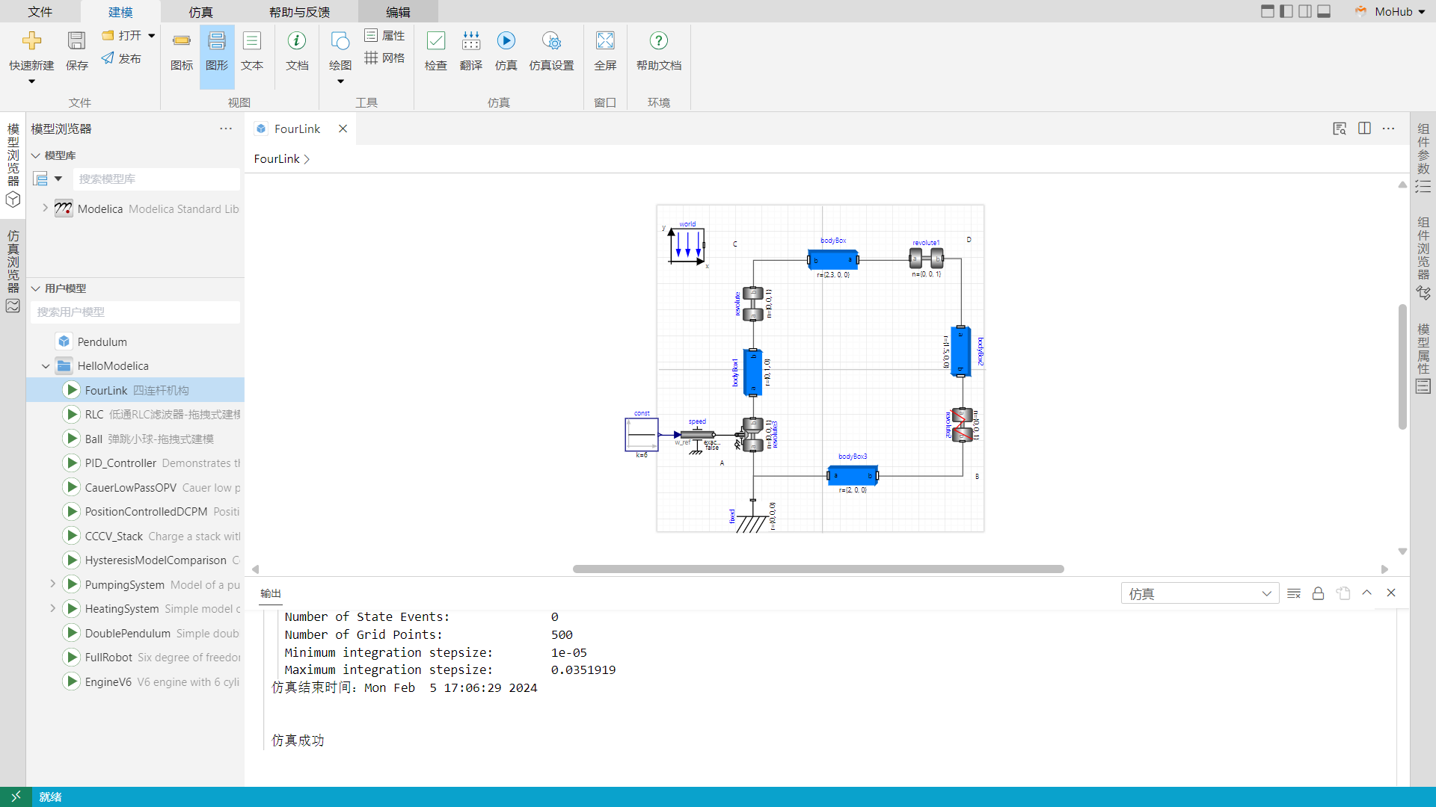Image resolution: width=1436 pixels, height=807 pixels.
Task: Toggle the output scroll lock icon
Action: click(1319, 593)
